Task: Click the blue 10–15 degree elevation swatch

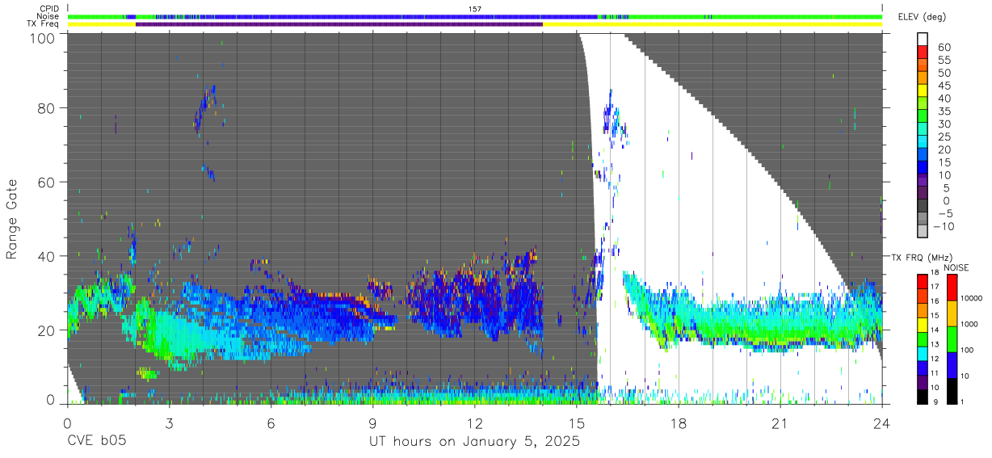Action: [923, 168]
